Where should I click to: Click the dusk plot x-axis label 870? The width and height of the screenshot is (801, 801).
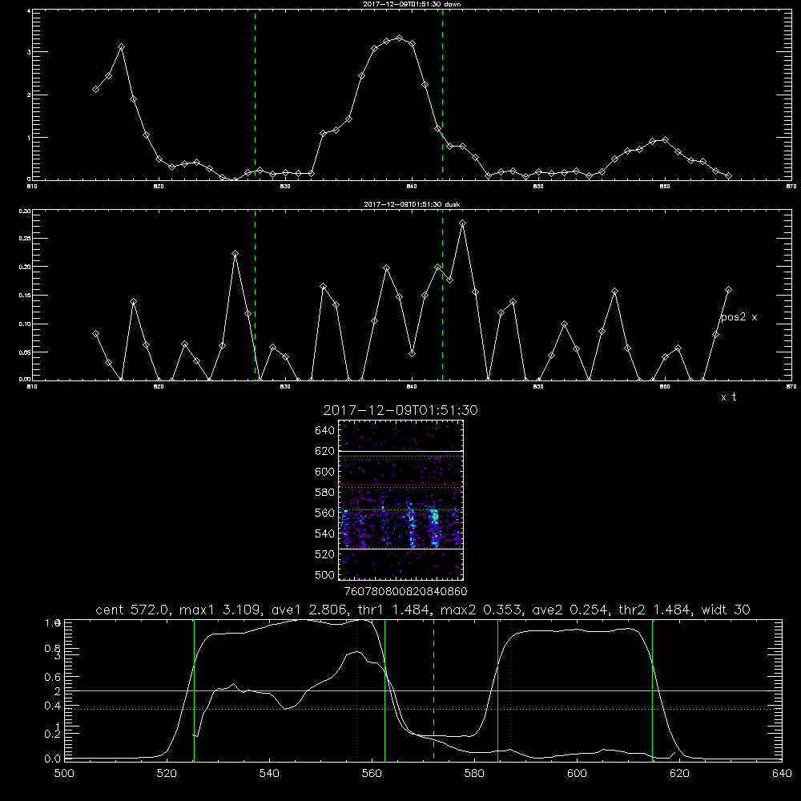pos(791,387)
